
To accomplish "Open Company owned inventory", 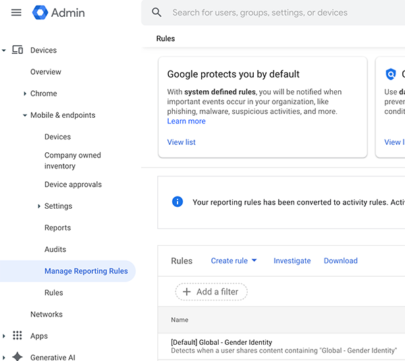I will (x=73, y=160).
